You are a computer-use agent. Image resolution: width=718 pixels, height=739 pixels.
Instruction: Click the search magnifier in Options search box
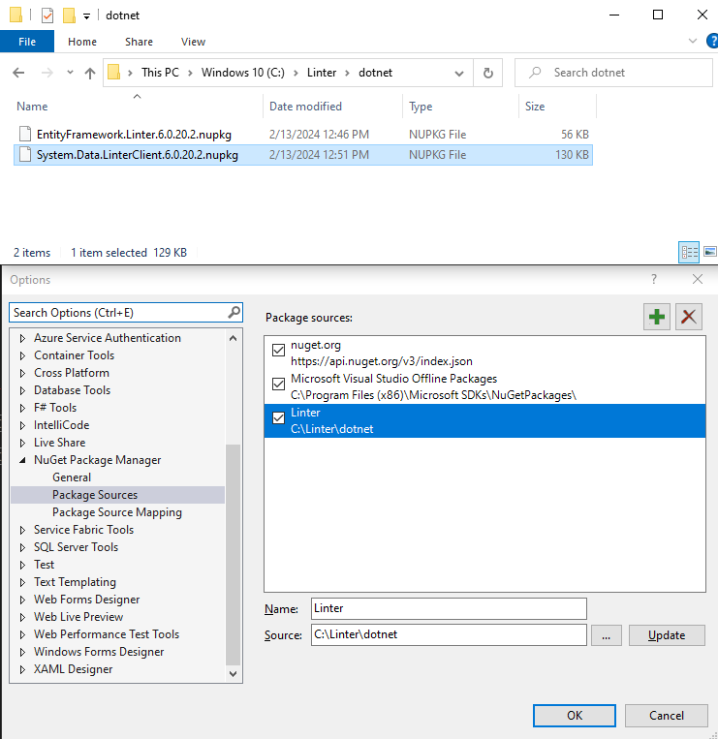click(234, 312)
